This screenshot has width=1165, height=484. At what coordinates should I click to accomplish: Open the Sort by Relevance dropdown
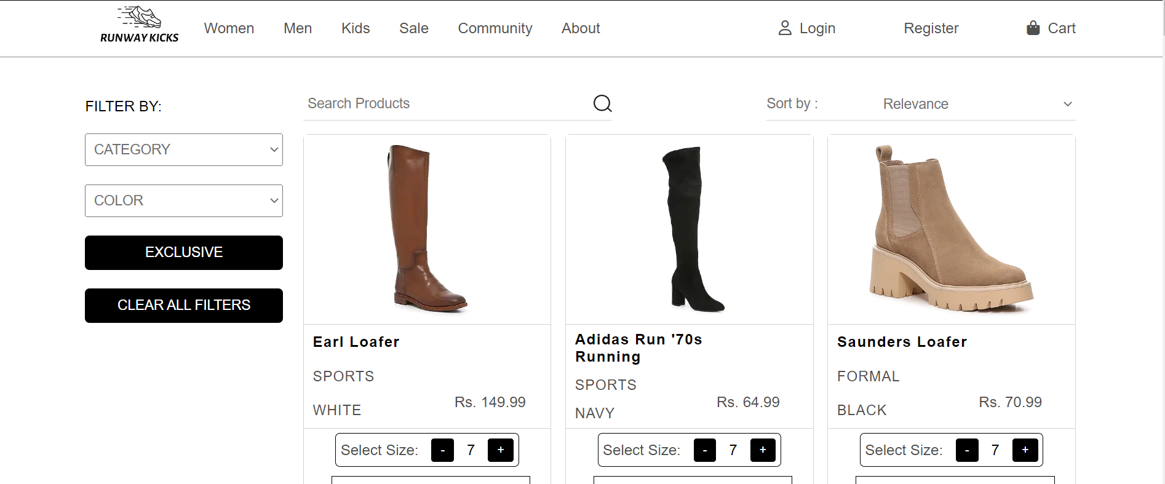point(977,103)
